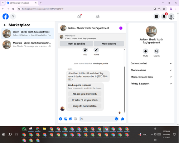Click the Facebook logo
Viewport: 179px width, 143px height.
[x=5, y=16]
